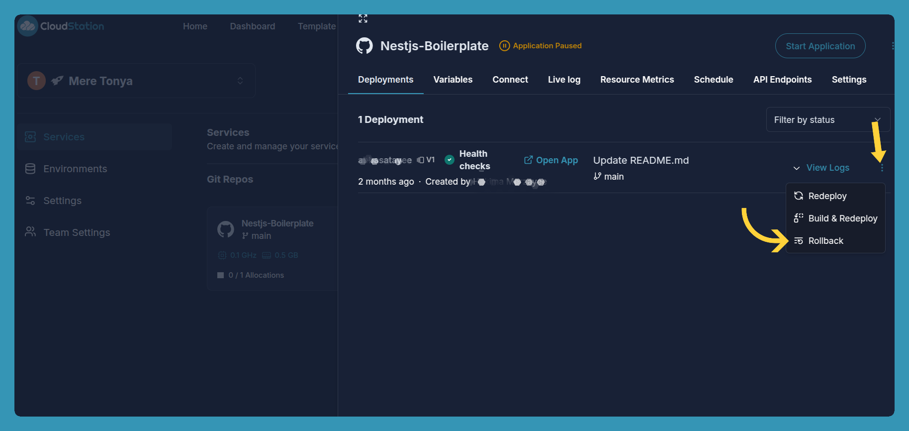Screen dimensions: 909x431
Task: Select Redeploy from the menu
Action: pyautogui.click(x=835, y=196)
